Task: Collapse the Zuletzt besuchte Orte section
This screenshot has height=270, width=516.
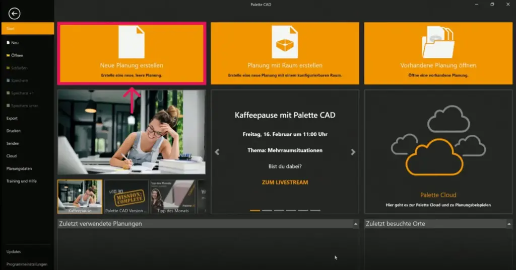Action: (509, 224)
